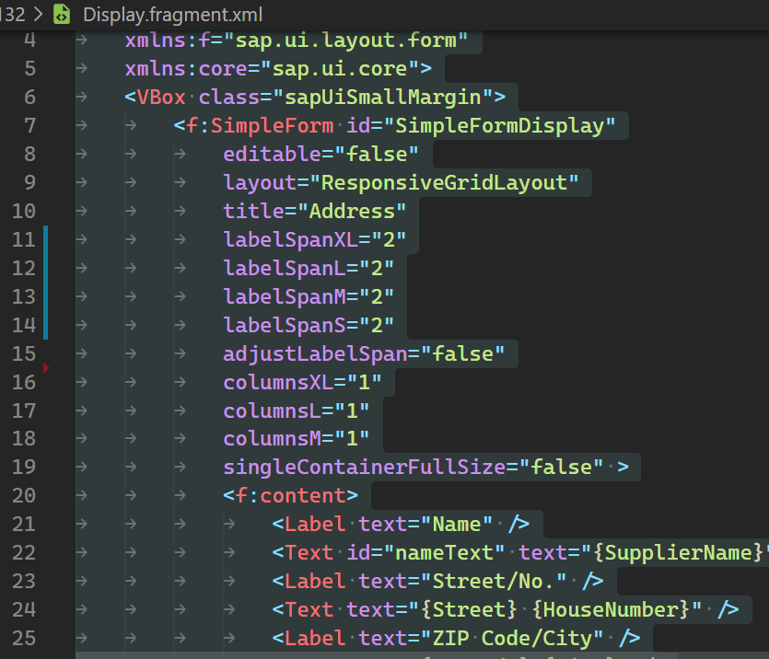Click the labelSpanM attribute
769x659 pixels.
click(x=285, y=296)
